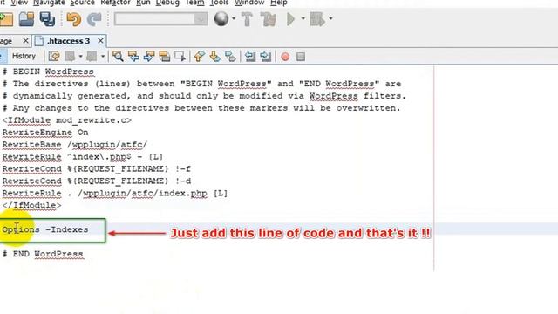Click the Open Project folder icon
Screen dimensions: 558x314
27,19
